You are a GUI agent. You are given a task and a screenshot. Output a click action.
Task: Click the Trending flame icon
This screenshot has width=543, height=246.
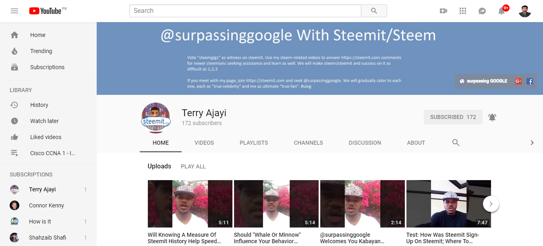[x=15, y=51]
